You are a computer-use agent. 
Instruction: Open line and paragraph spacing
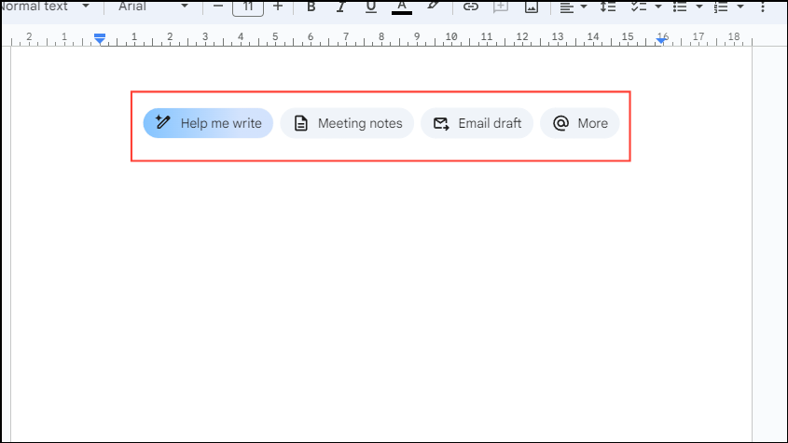coord(608,7)
